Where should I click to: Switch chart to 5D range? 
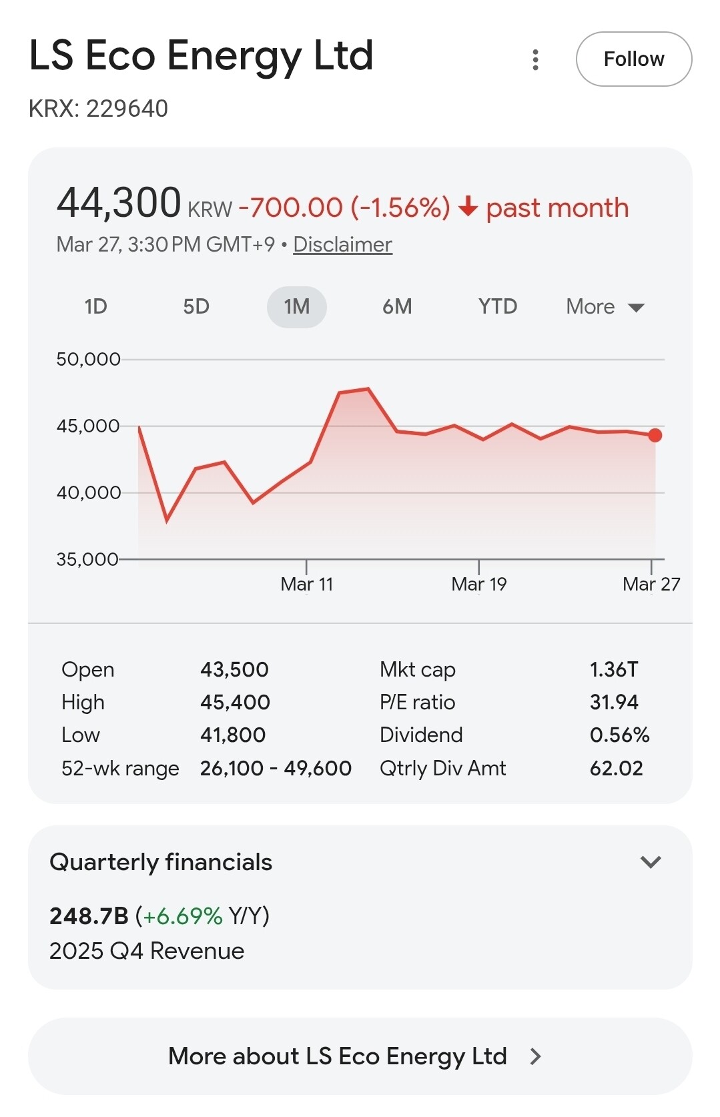click(196, 307)
